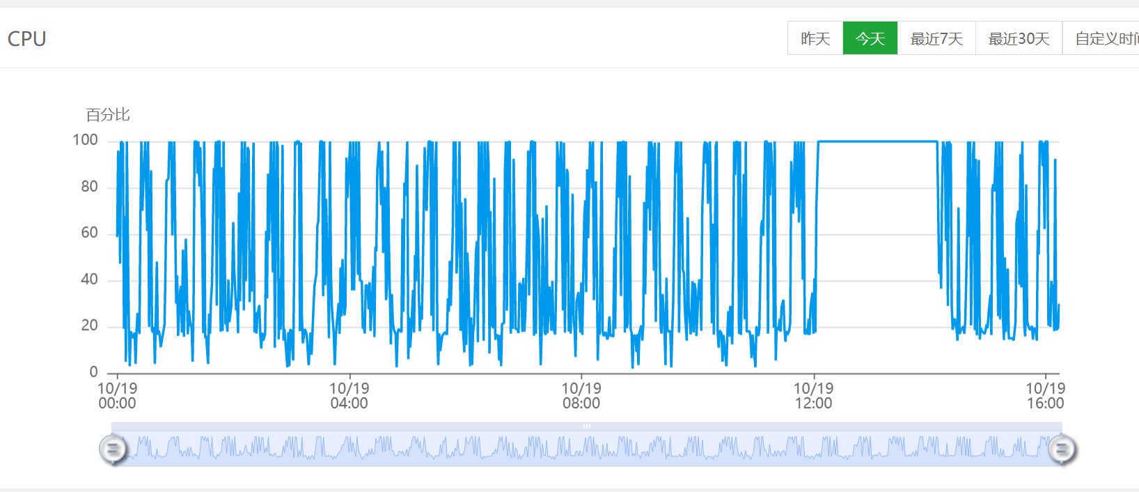This screenshot has height=492, width=1139.
Task: Click the 10/19 04:00 x-axis label
Action: (x=349, y=396)
